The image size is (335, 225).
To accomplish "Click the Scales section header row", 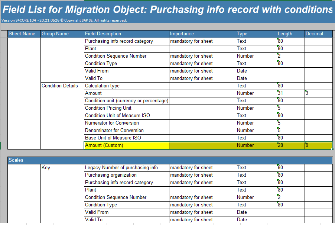I will click(170, 160).
